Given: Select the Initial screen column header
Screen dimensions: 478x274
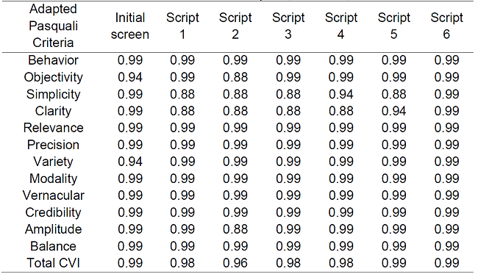Looking at the screenshot, I should click(x=130, y=26).
